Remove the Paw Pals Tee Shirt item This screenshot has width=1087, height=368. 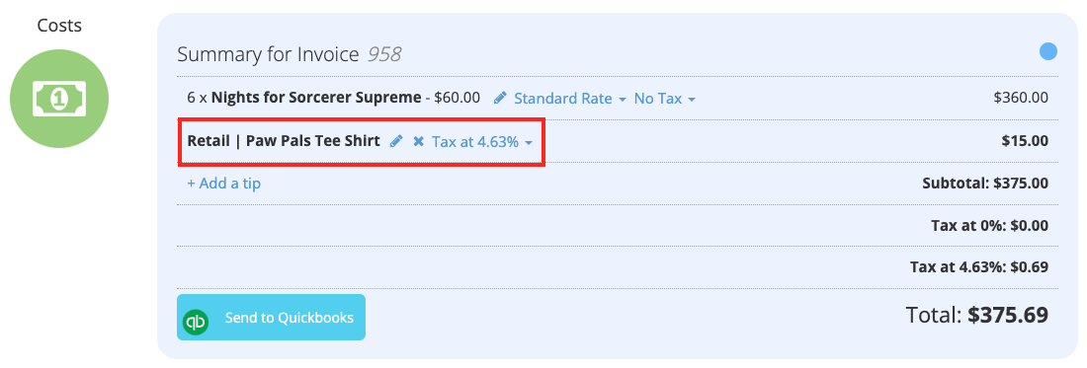tap(418, 141)
